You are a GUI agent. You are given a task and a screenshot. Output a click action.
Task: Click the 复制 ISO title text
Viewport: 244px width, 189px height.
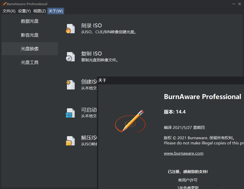(91, 54)
